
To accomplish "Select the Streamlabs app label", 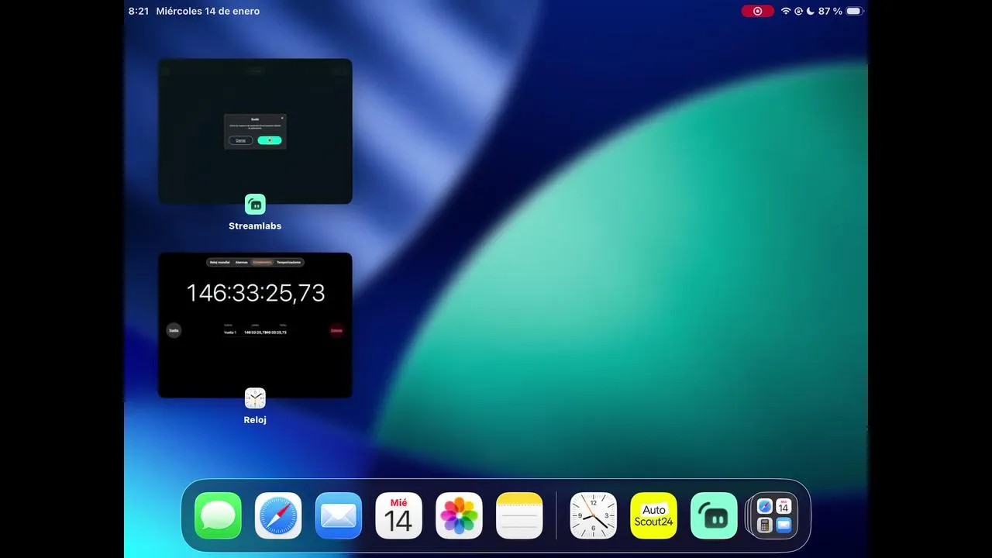I will click(255, 226).
